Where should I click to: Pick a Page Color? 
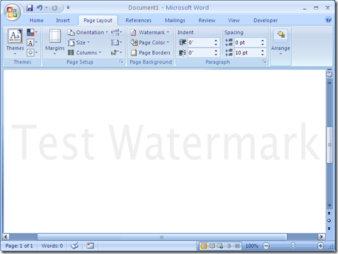(150, 42)
